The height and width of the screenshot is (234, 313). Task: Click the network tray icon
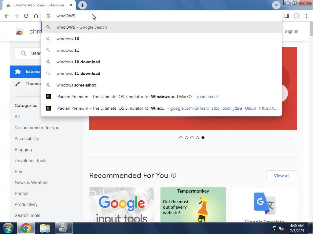point(274,228)
